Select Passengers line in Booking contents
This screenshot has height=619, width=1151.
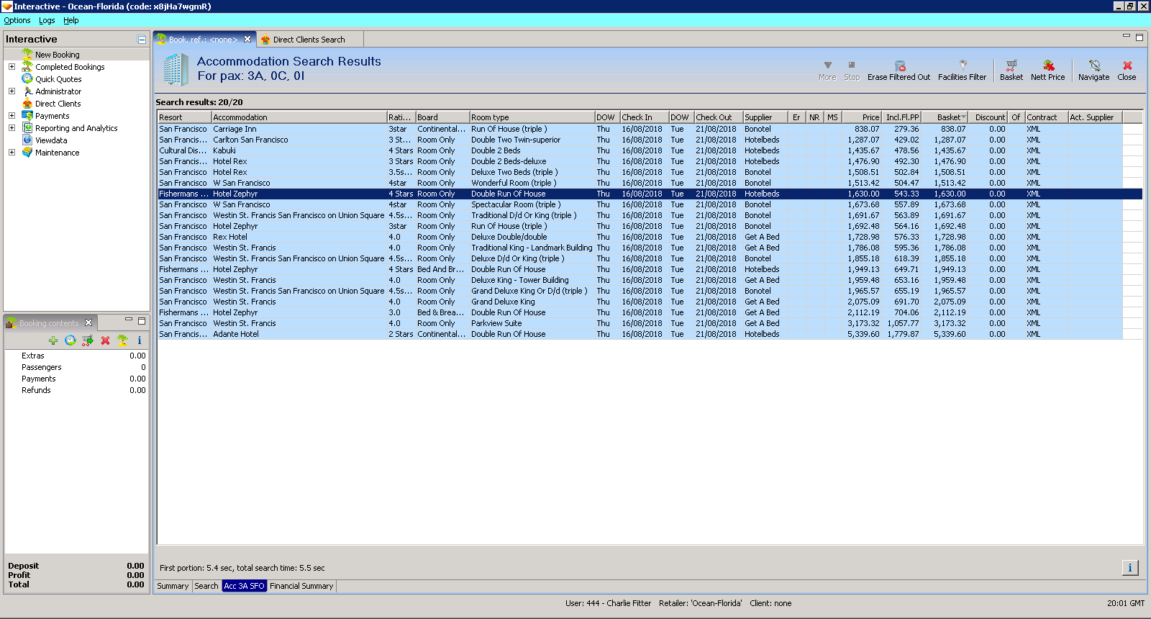pyautogui.click(x=76, y=367)
